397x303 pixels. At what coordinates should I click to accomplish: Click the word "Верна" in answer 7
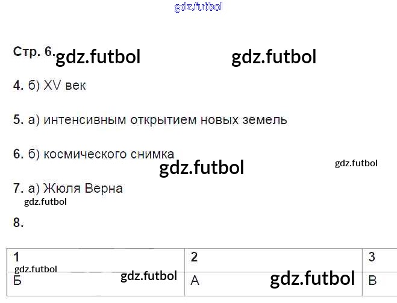[105, 189]
